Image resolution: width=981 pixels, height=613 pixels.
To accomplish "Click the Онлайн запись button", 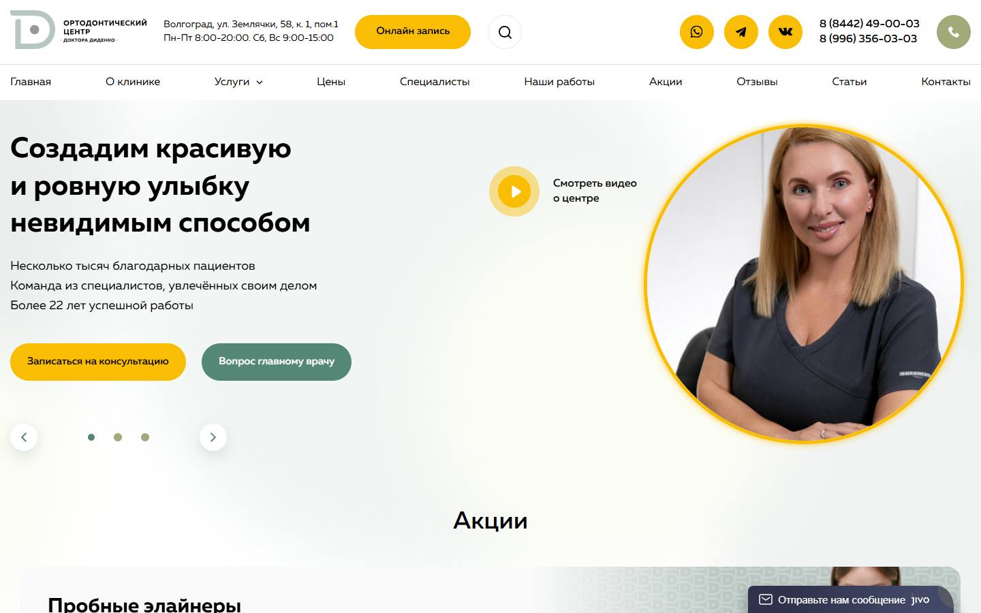I will 413,31.
